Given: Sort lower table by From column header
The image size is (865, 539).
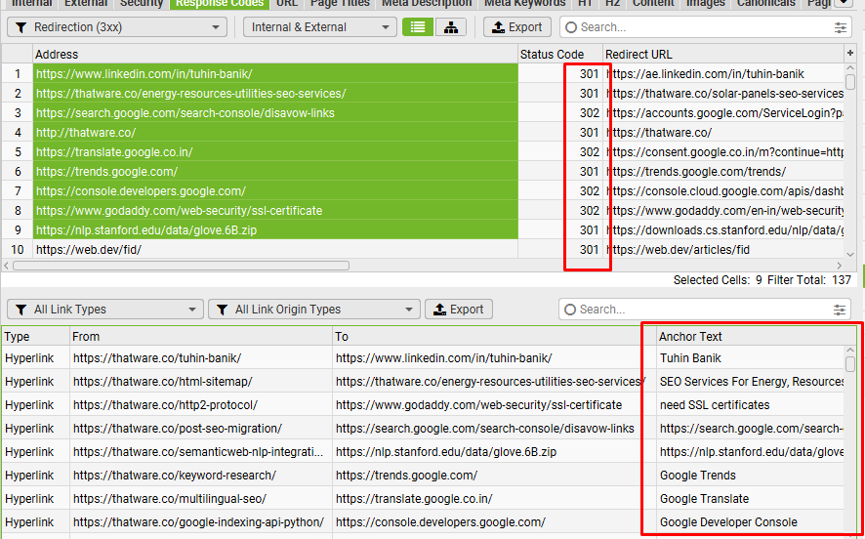Looking at the screenshot, I should 201,337.
